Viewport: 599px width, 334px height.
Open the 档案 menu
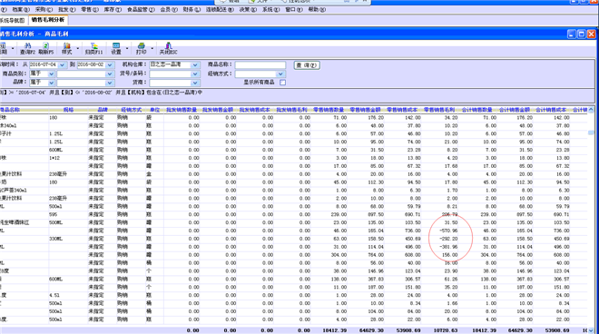tap(21, 10)
